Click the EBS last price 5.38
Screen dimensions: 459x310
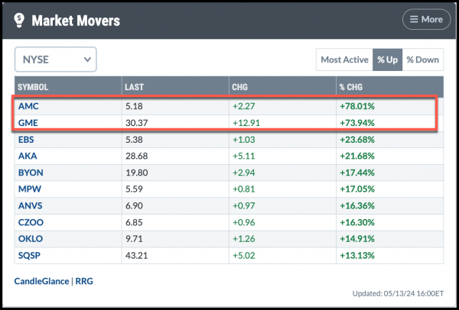pyautogui.click(x=134, y=140)
